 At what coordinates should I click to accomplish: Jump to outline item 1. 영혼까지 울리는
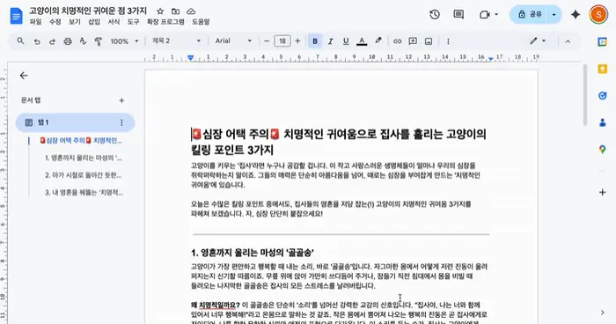[x=84, y=158]
